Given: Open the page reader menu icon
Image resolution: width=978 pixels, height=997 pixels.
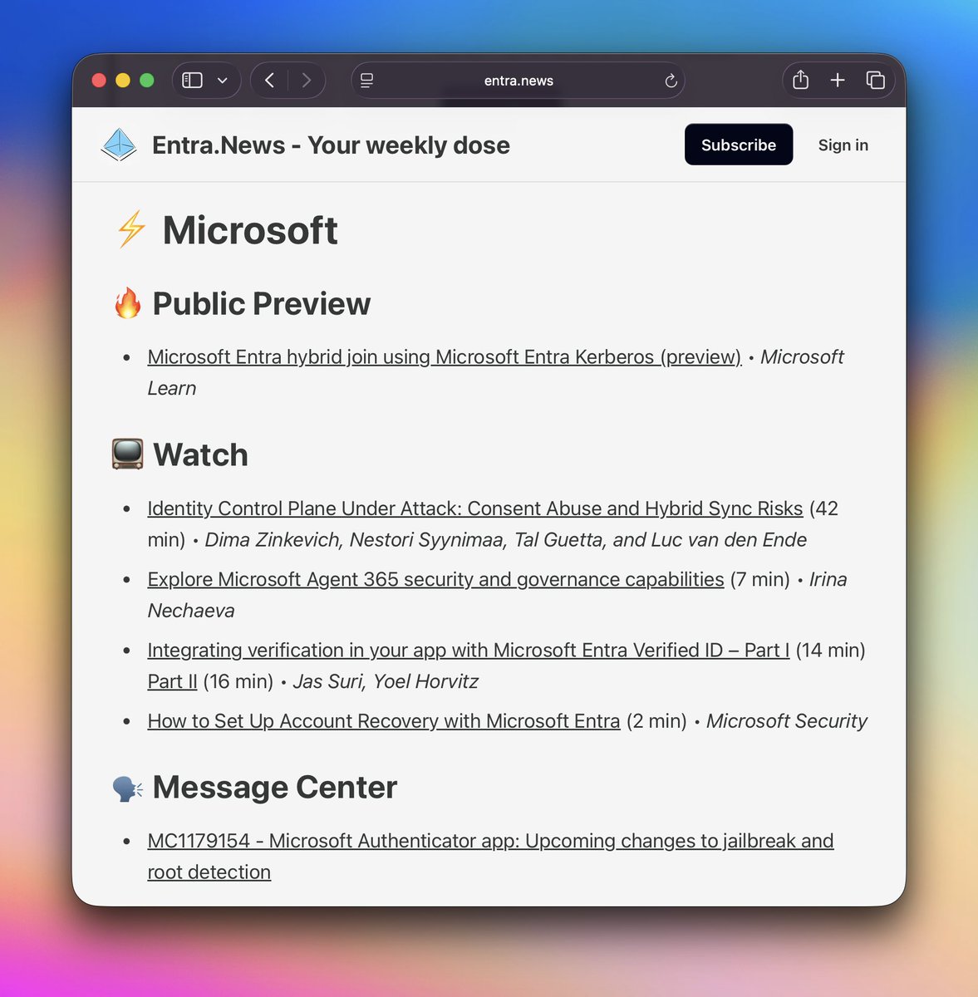Looking at the screenshot, I should coord(366,81).
